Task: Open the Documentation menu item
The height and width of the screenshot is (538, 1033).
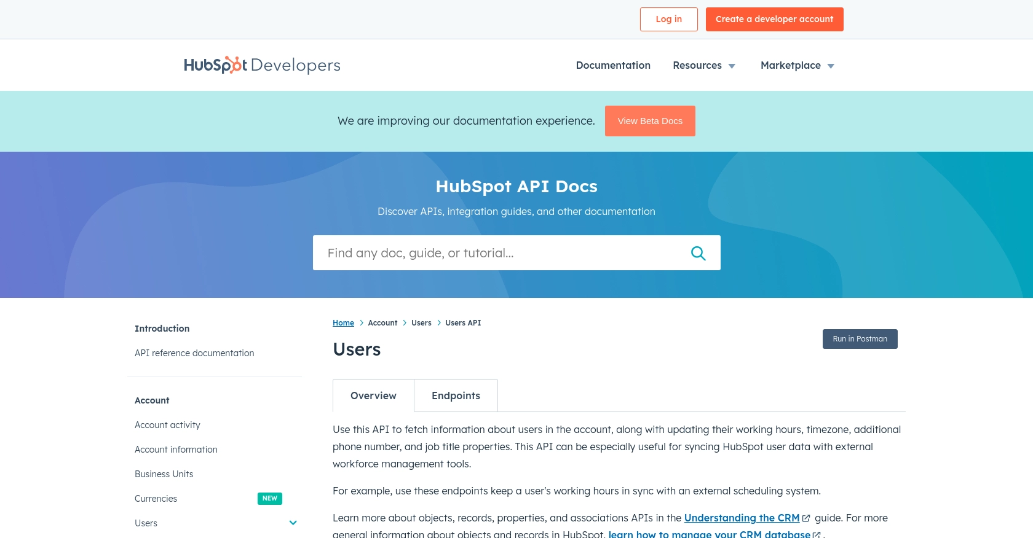Action: click(x=613, y=65)
